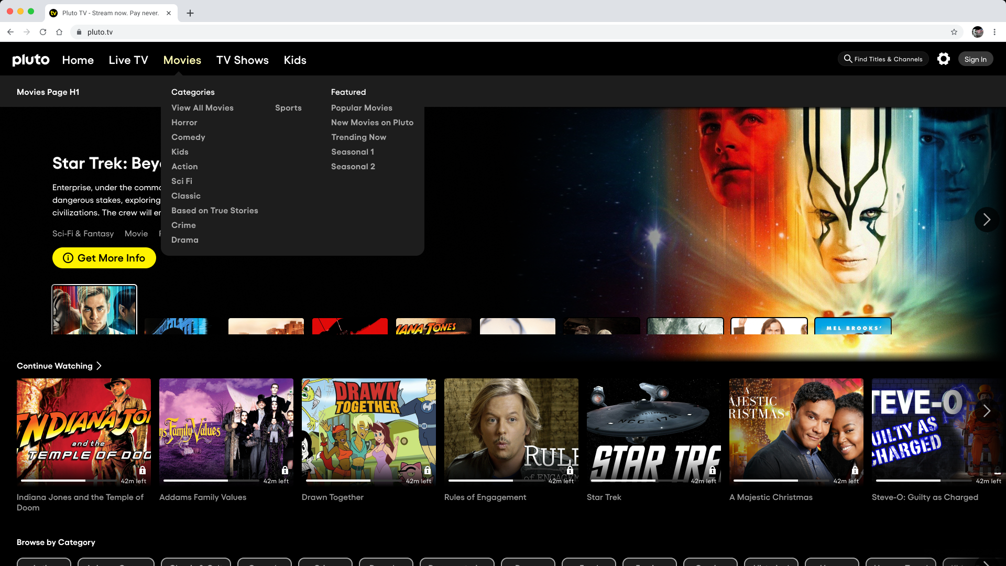Select Based on True Stories category
1006x566 pixels.
click(215, 210)
